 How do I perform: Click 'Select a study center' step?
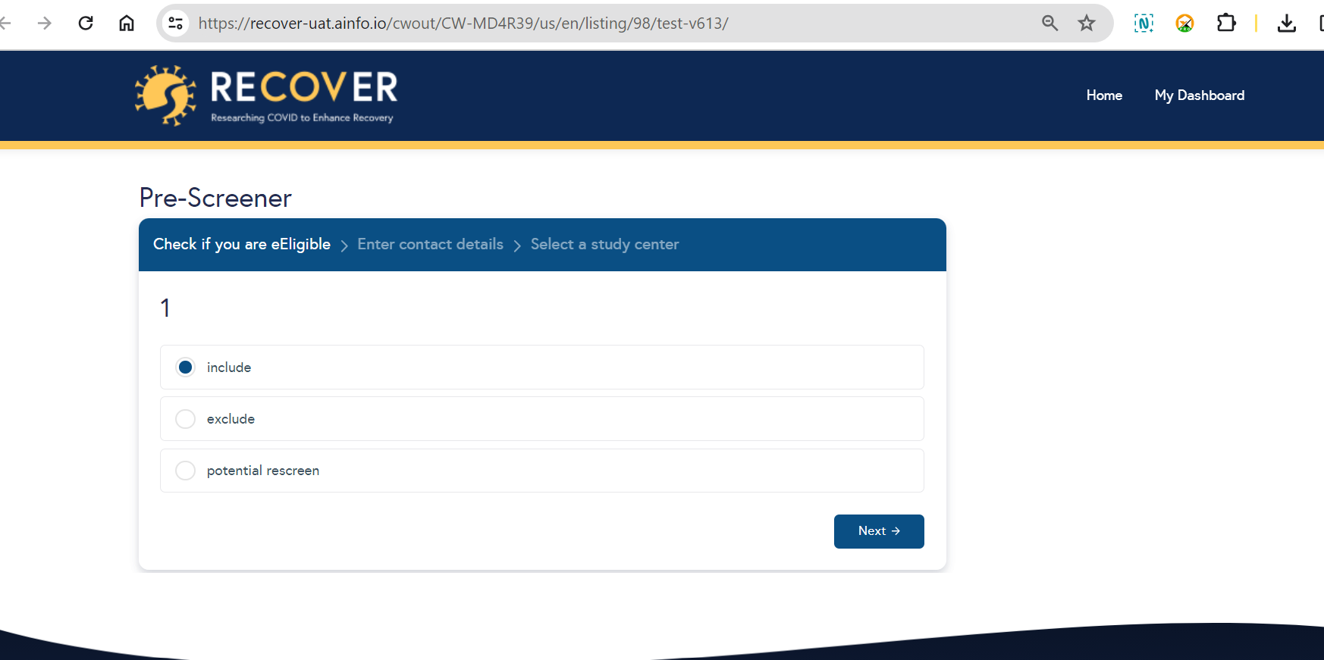point(604,245)
